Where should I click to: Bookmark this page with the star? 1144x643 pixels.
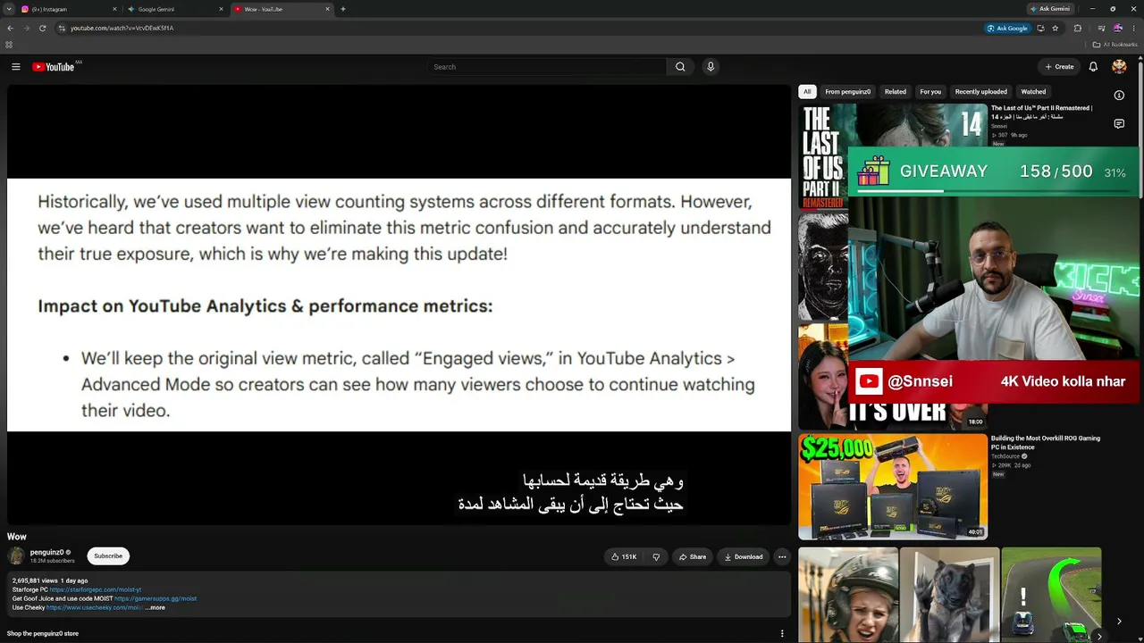[1056, 28]
